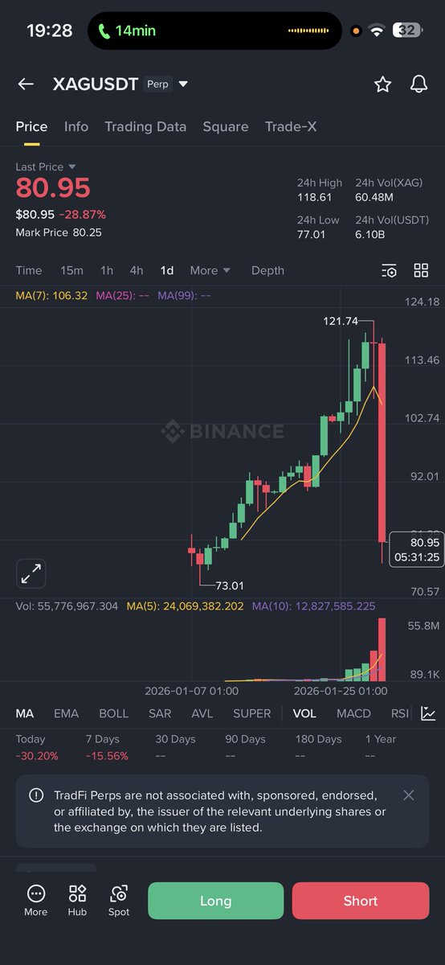Expand the More intervals dropdown
The width and height of the screenshot is (445, 965).
[x=210, y=270]
